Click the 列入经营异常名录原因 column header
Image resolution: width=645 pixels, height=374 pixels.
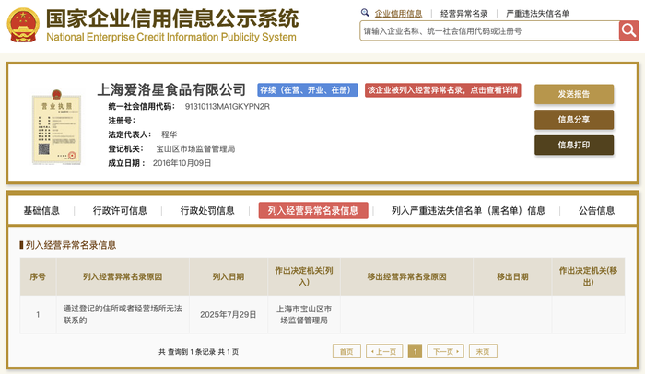[123, 276]
